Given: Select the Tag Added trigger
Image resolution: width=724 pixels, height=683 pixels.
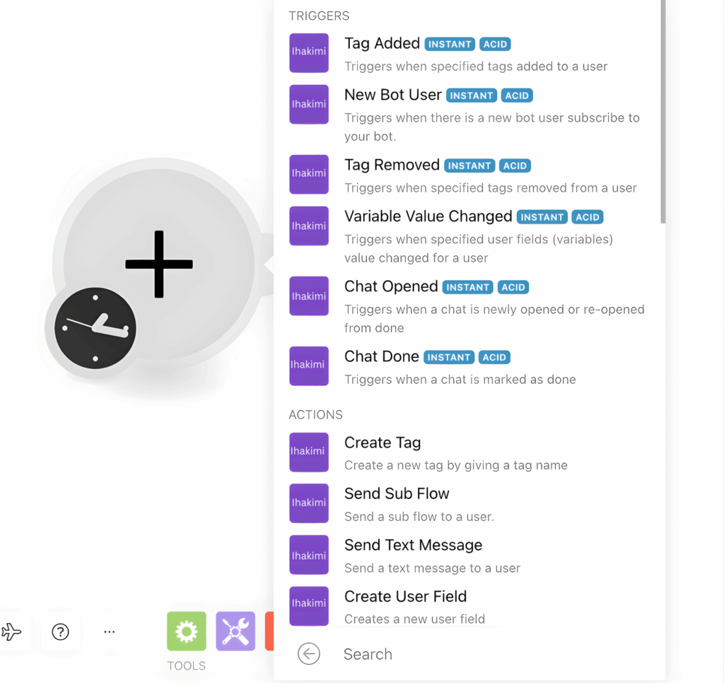Looking at the screenshot, I should (x=383, y=44).
